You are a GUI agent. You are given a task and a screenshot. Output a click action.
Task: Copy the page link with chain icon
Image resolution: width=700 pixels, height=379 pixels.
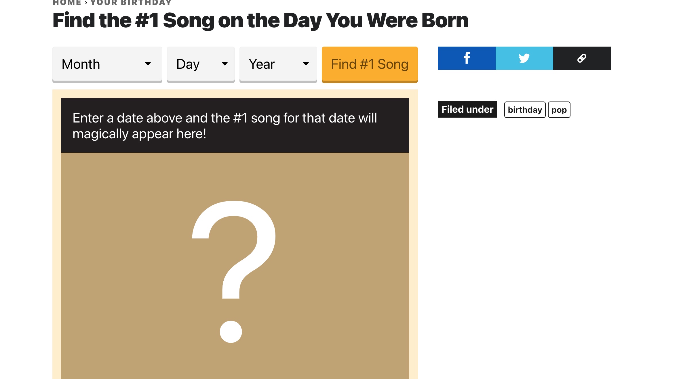582,58
